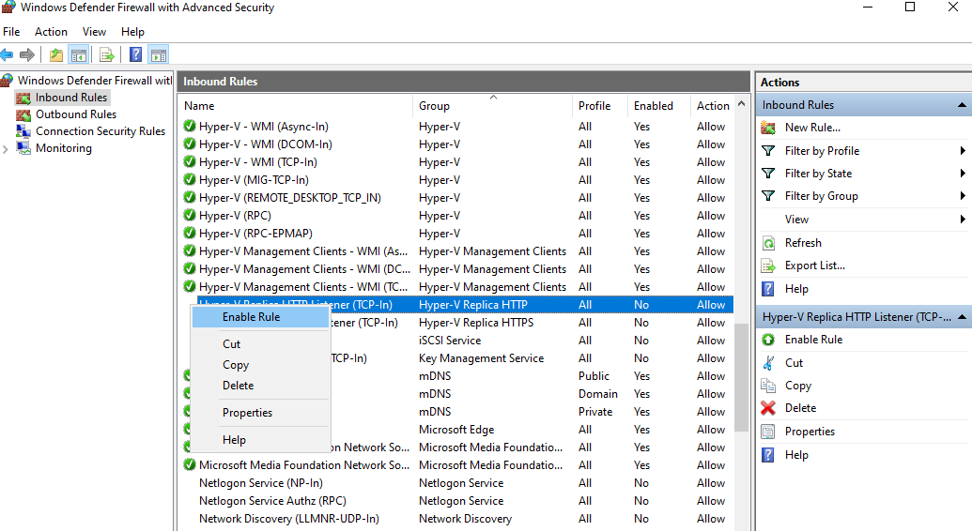Click the vertical scrollbar thumb of rules list
972x531 pixels.
tap(741, 377)
